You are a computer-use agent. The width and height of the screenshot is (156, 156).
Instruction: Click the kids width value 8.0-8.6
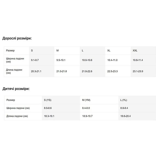[x=48, y=108]
